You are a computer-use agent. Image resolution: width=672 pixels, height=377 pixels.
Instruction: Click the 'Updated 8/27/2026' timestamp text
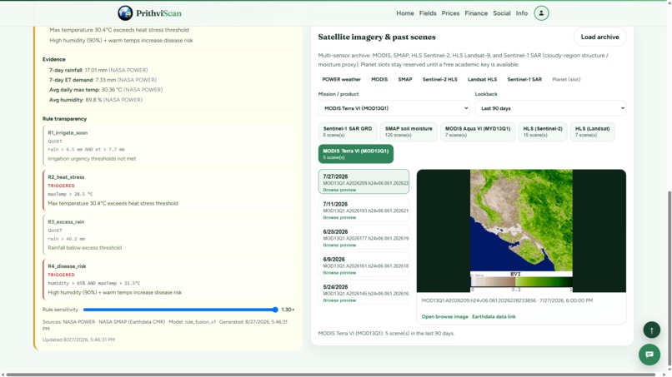click(x=78, y=340)
